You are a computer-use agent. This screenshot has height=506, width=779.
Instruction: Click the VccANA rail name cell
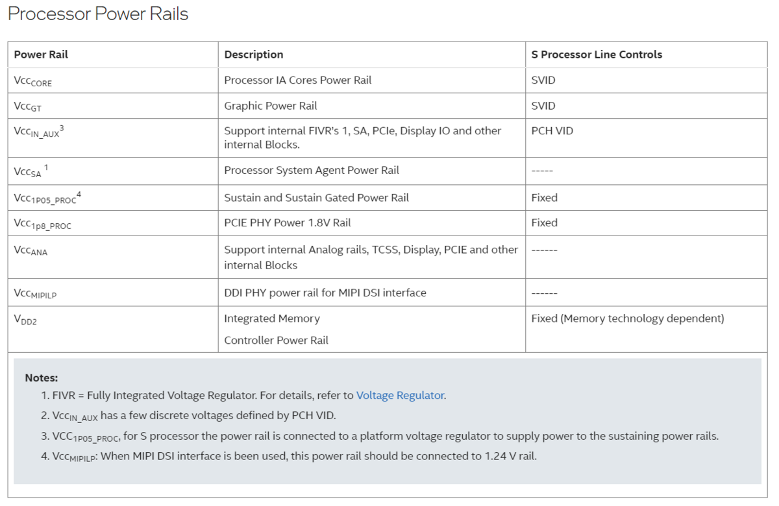[x=31, y=250]
